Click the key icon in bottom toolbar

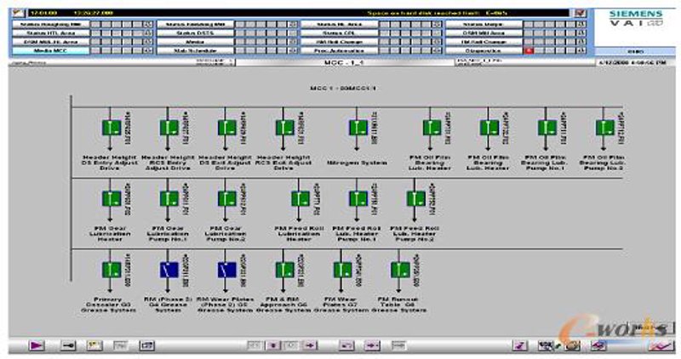tap(68, 345)
